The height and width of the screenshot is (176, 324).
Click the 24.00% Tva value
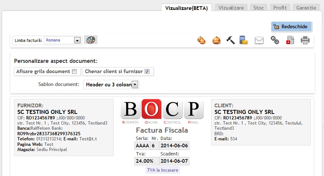pos(147,161)
